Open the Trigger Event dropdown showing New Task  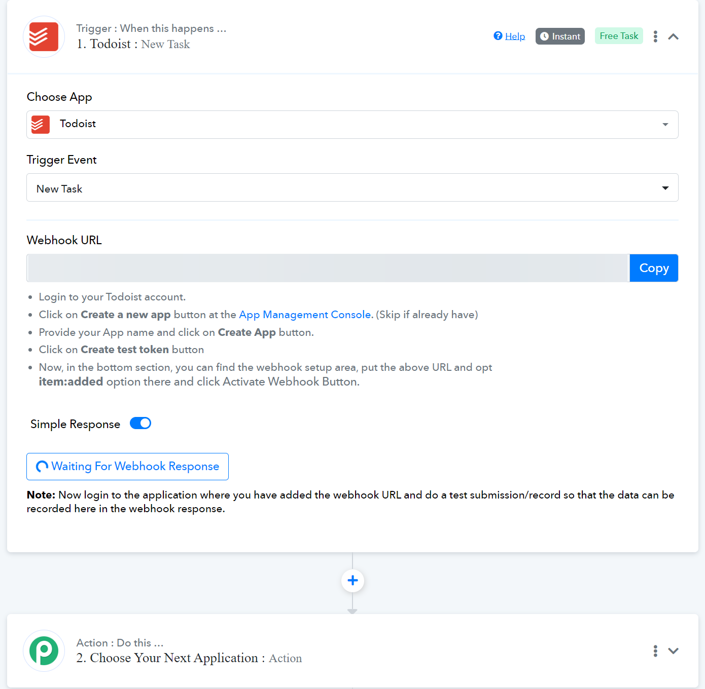tap(352, 187)
